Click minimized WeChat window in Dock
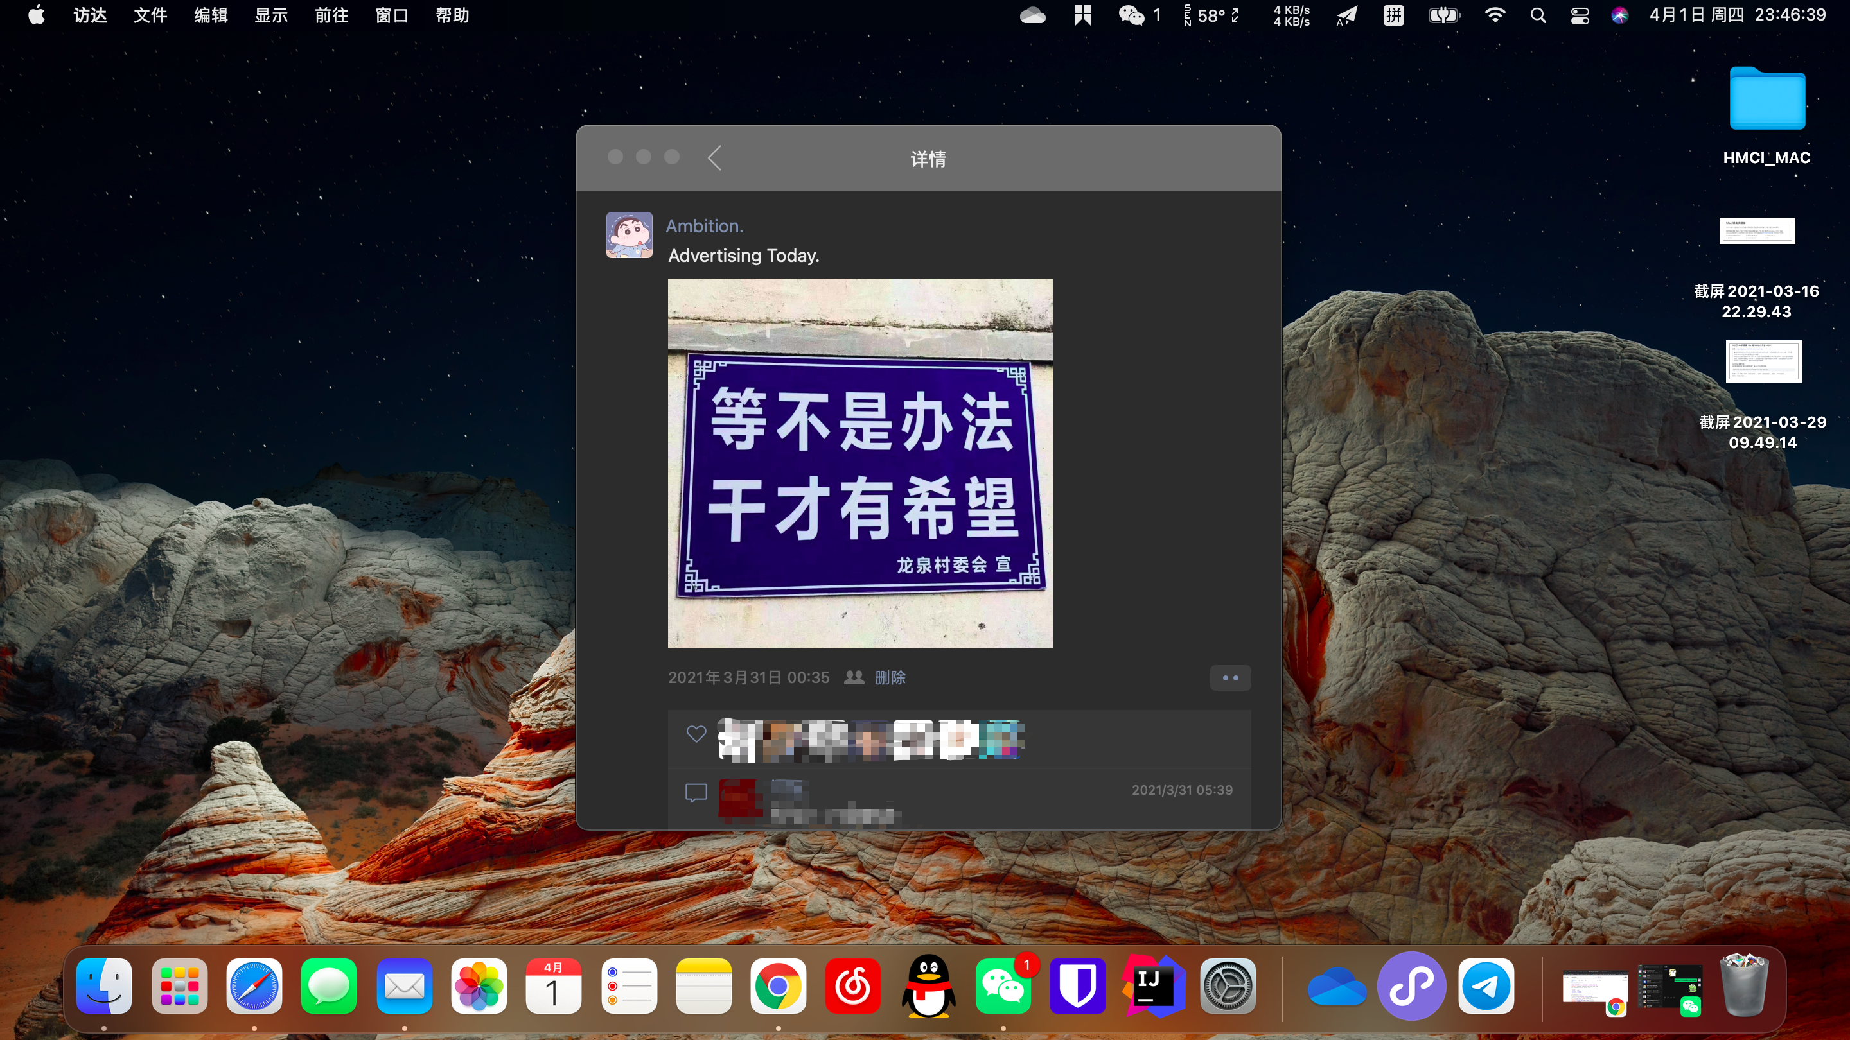Image resolution: width=1850 pixels, height=1040 pixels. pyautogui.click(x=1670, y=990)
